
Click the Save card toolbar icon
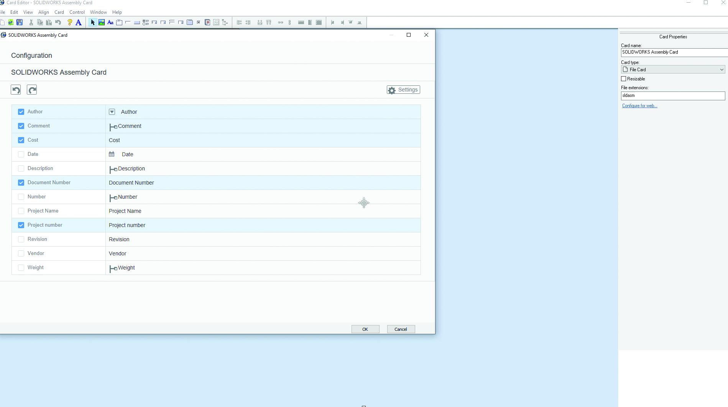pos(20,22)
